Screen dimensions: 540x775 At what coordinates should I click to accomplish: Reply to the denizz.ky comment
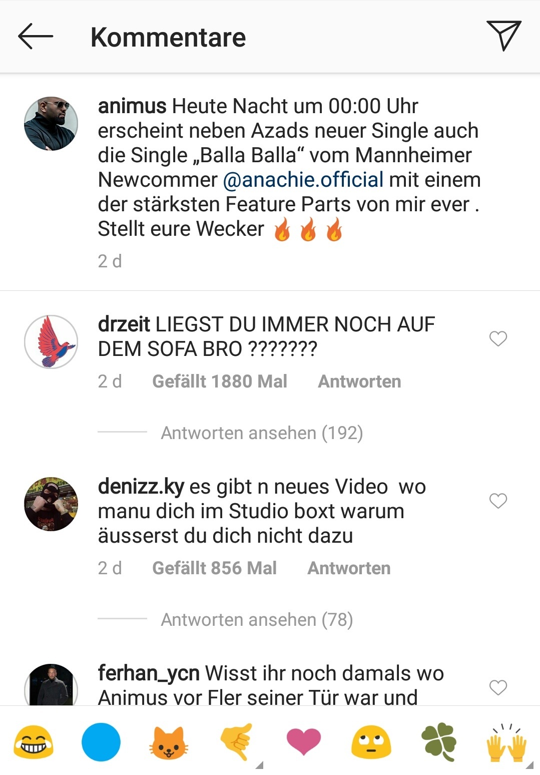[x=349, y=568]
